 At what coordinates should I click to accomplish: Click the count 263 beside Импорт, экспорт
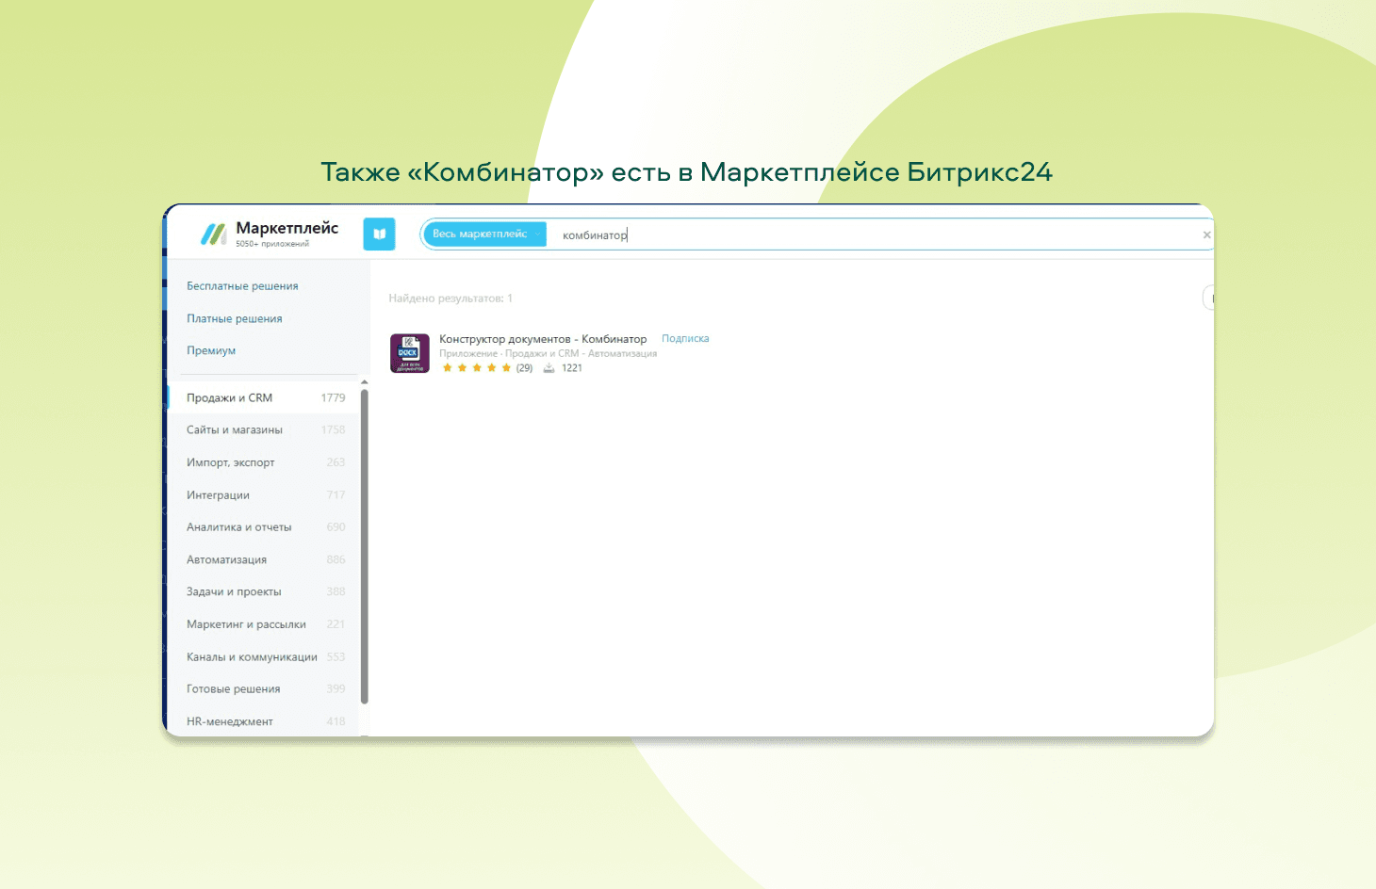[x=336, y=462]
